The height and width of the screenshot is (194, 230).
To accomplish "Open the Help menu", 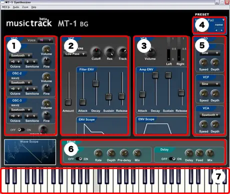I will pos(33,7).
